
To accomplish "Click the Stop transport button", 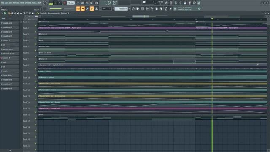I will click(59, 3).
